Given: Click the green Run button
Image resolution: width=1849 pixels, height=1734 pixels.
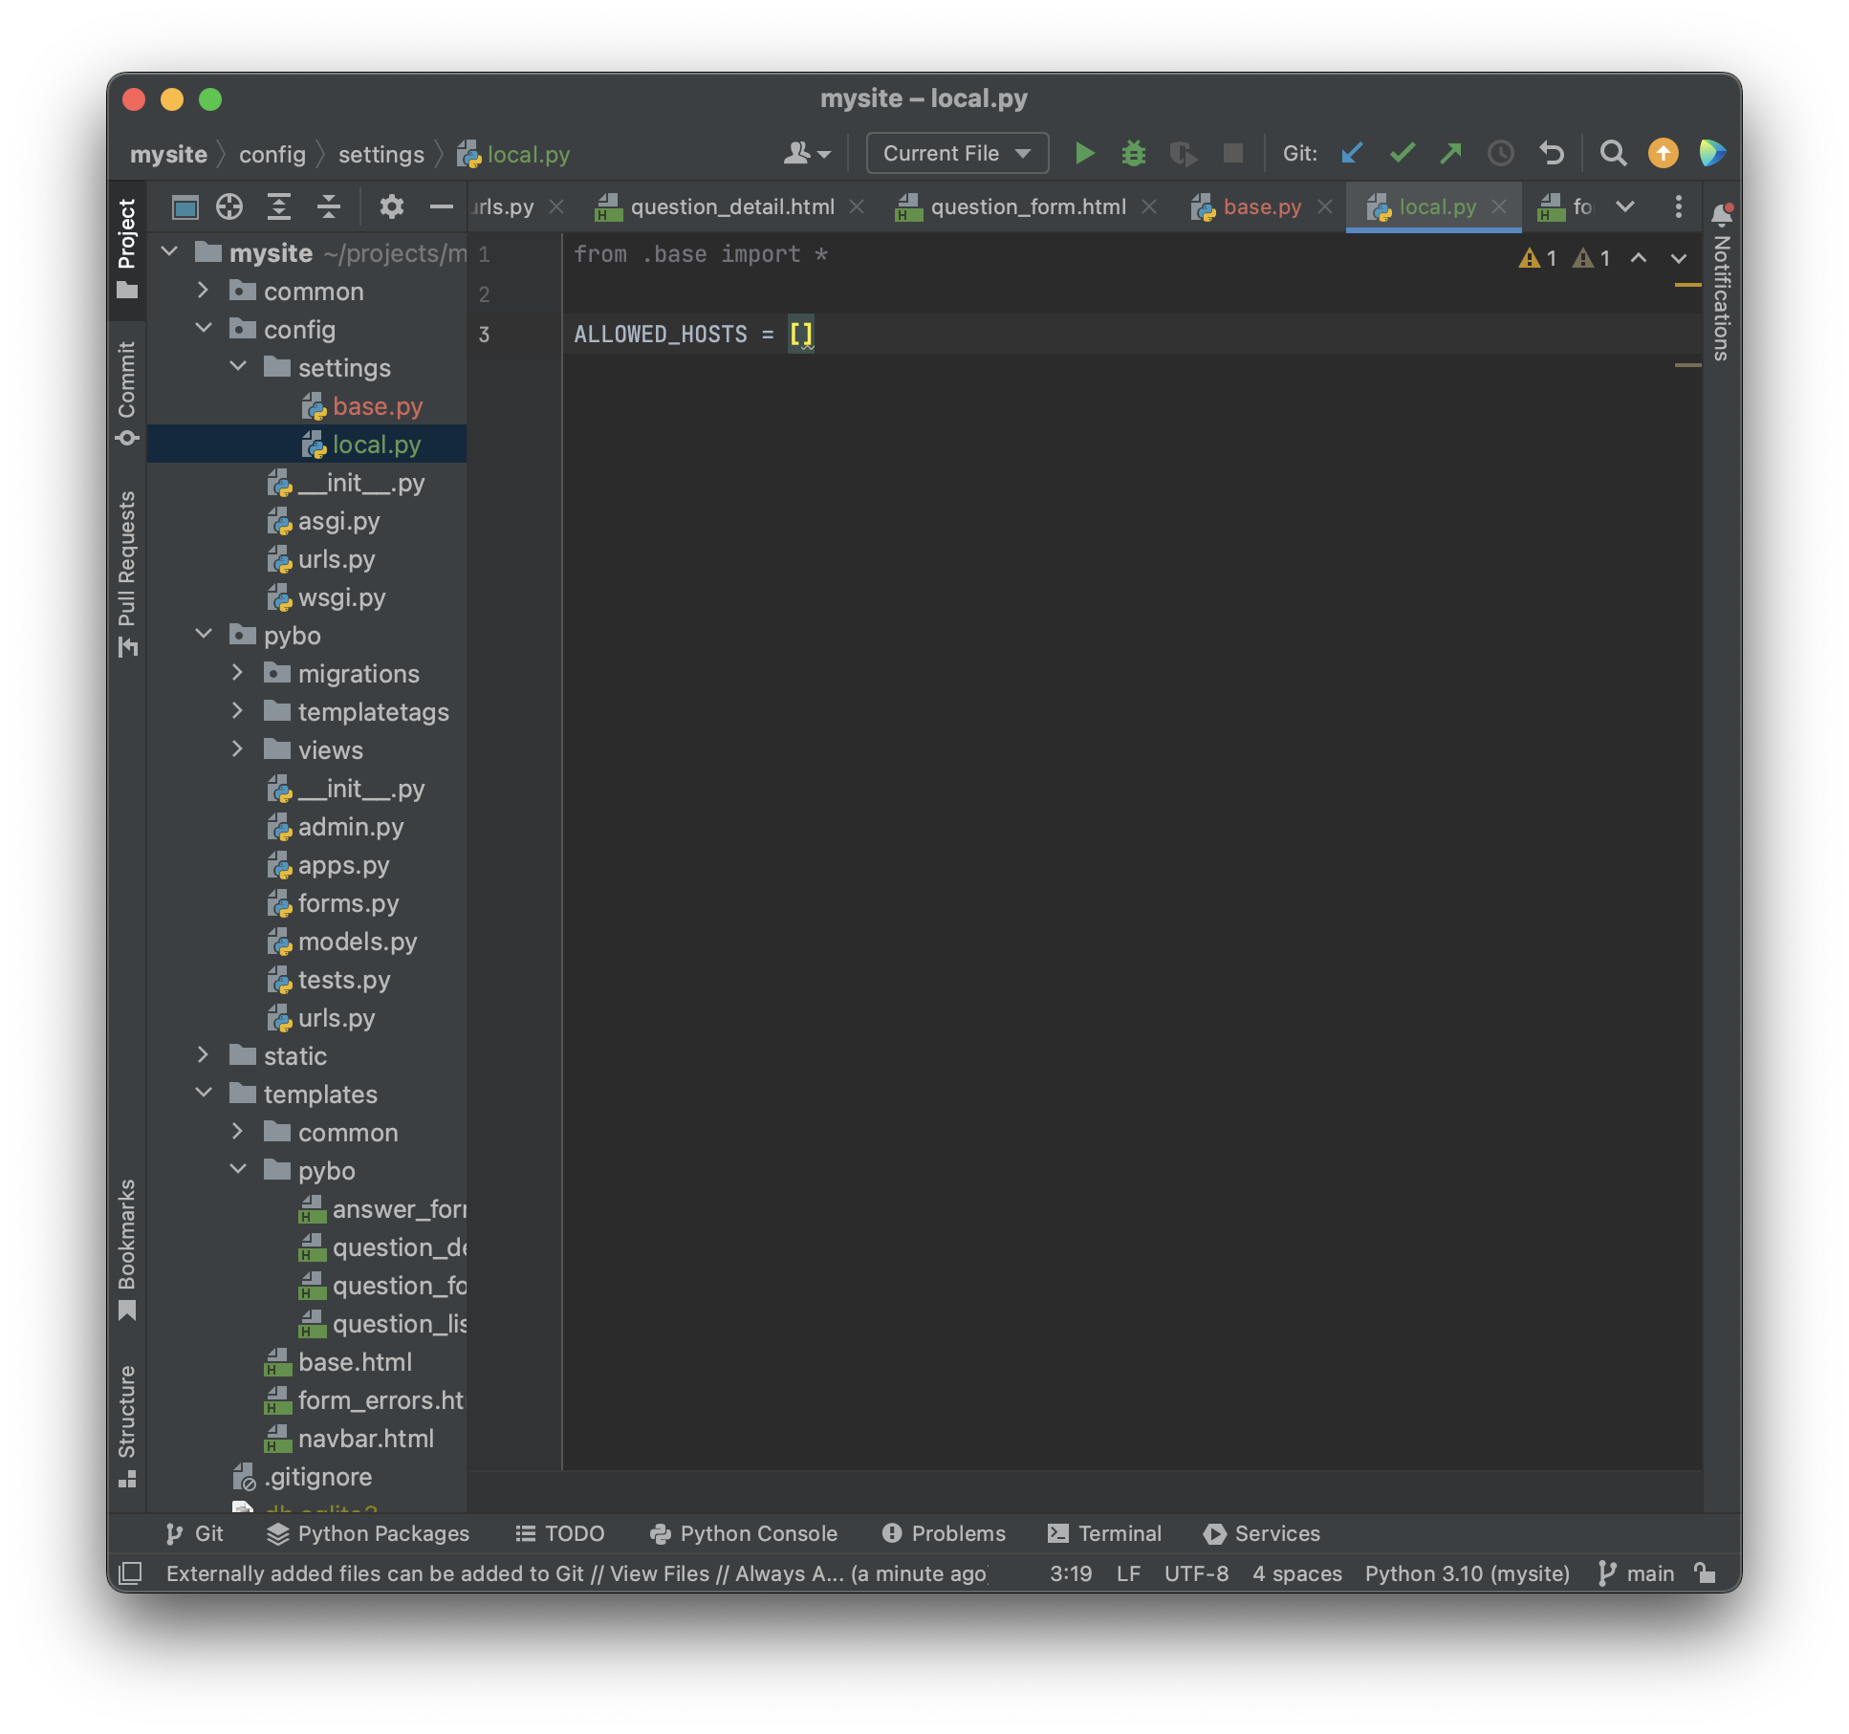Looking at the screenshot, I should coord(1084,153).
